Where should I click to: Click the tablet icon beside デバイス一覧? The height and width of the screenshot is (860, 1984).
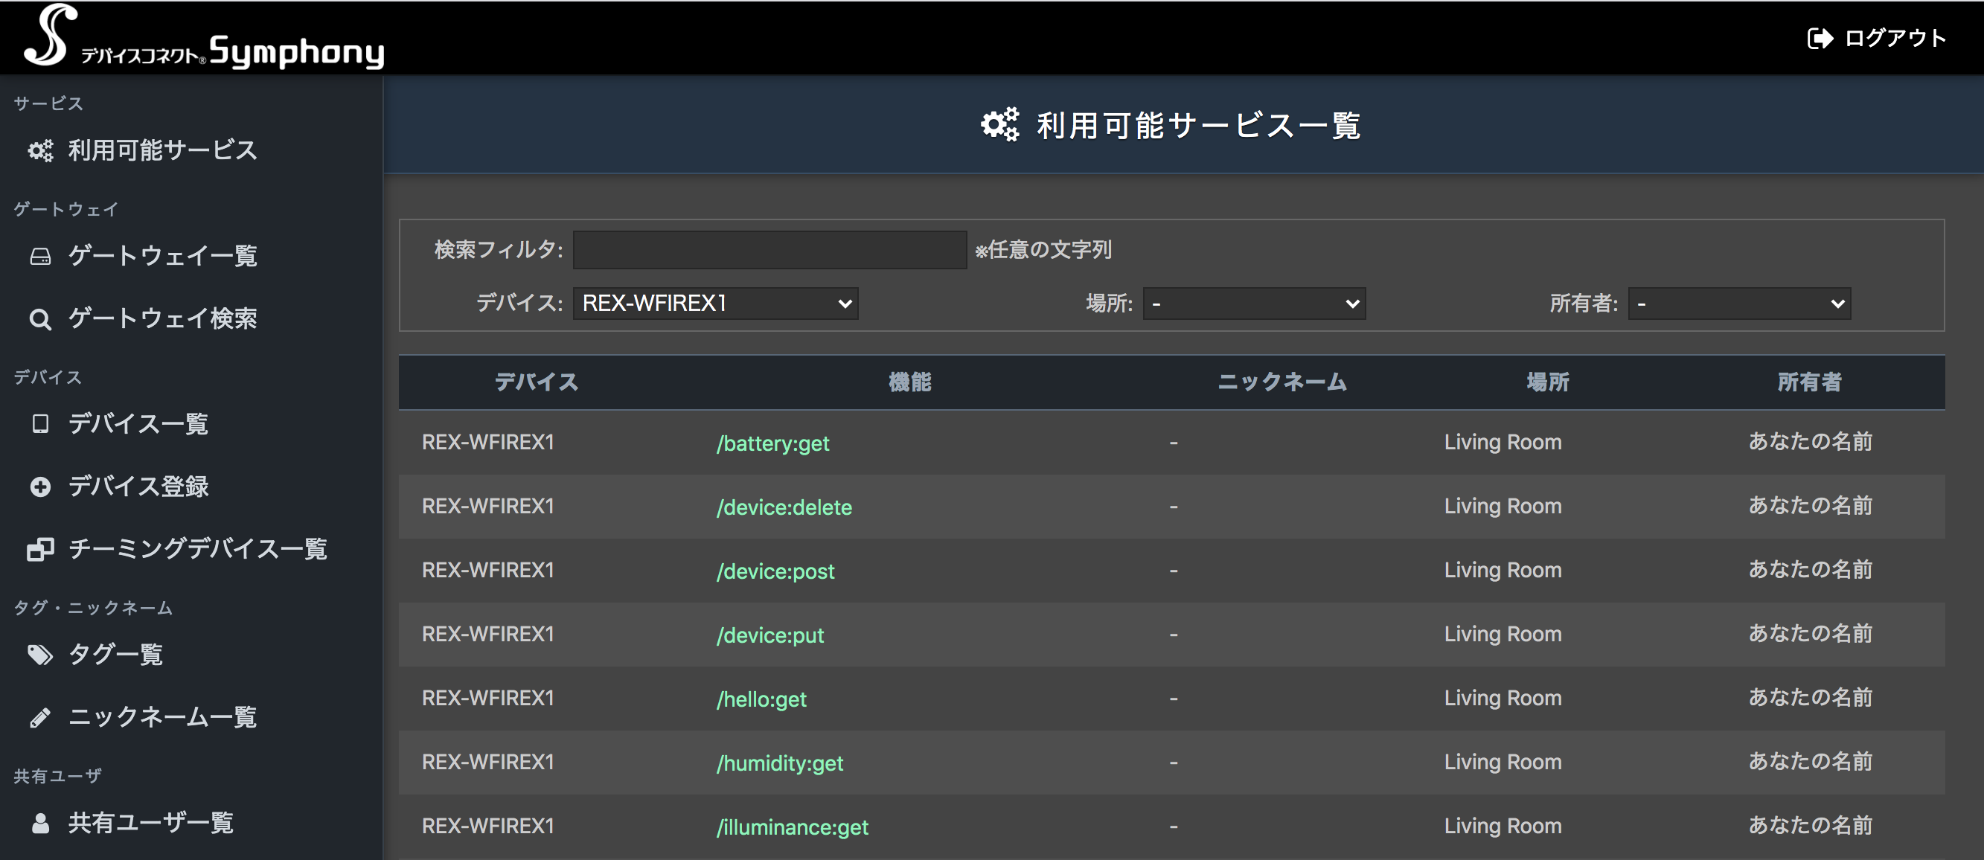(40, 423)
